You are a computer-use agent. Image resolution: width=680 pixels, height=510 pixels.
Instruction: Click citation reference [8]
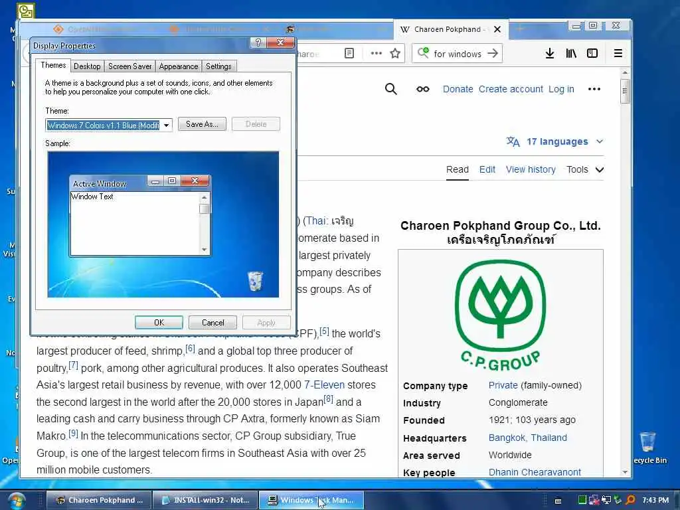[328, 399]
